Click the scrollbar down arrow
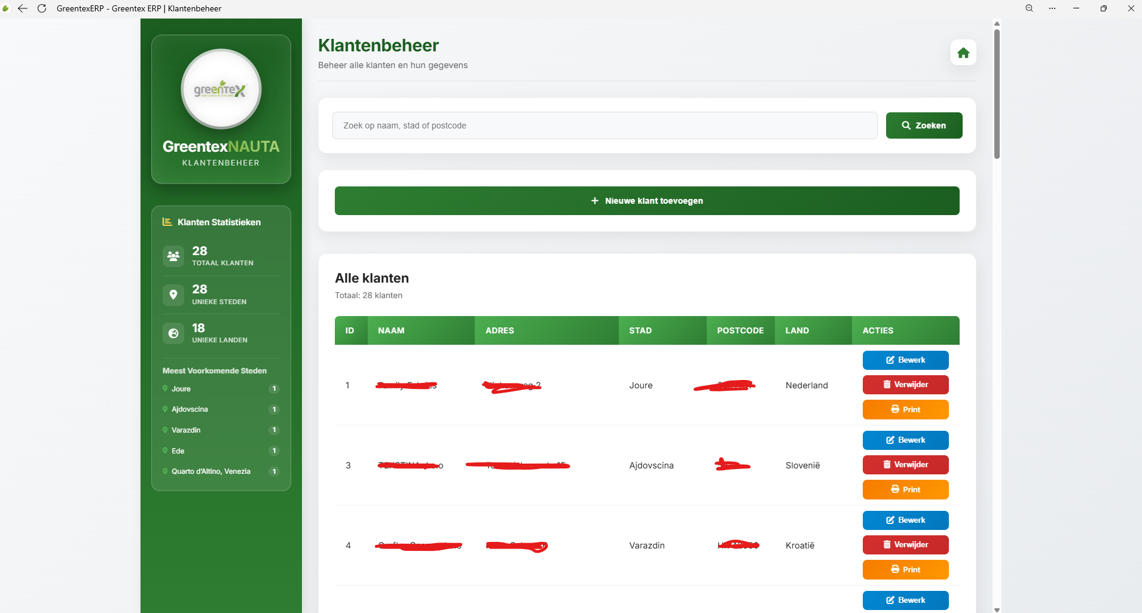The width and height of the screenshot is (1142, 613). 997,609
